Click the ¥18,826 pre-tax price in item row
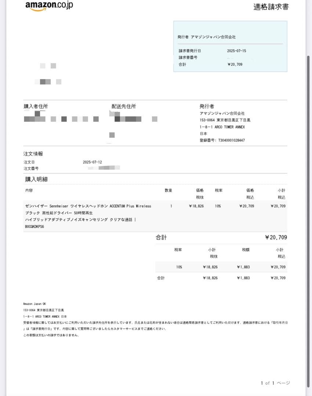This screenshot has height=396, width=312. coord(196,206)
